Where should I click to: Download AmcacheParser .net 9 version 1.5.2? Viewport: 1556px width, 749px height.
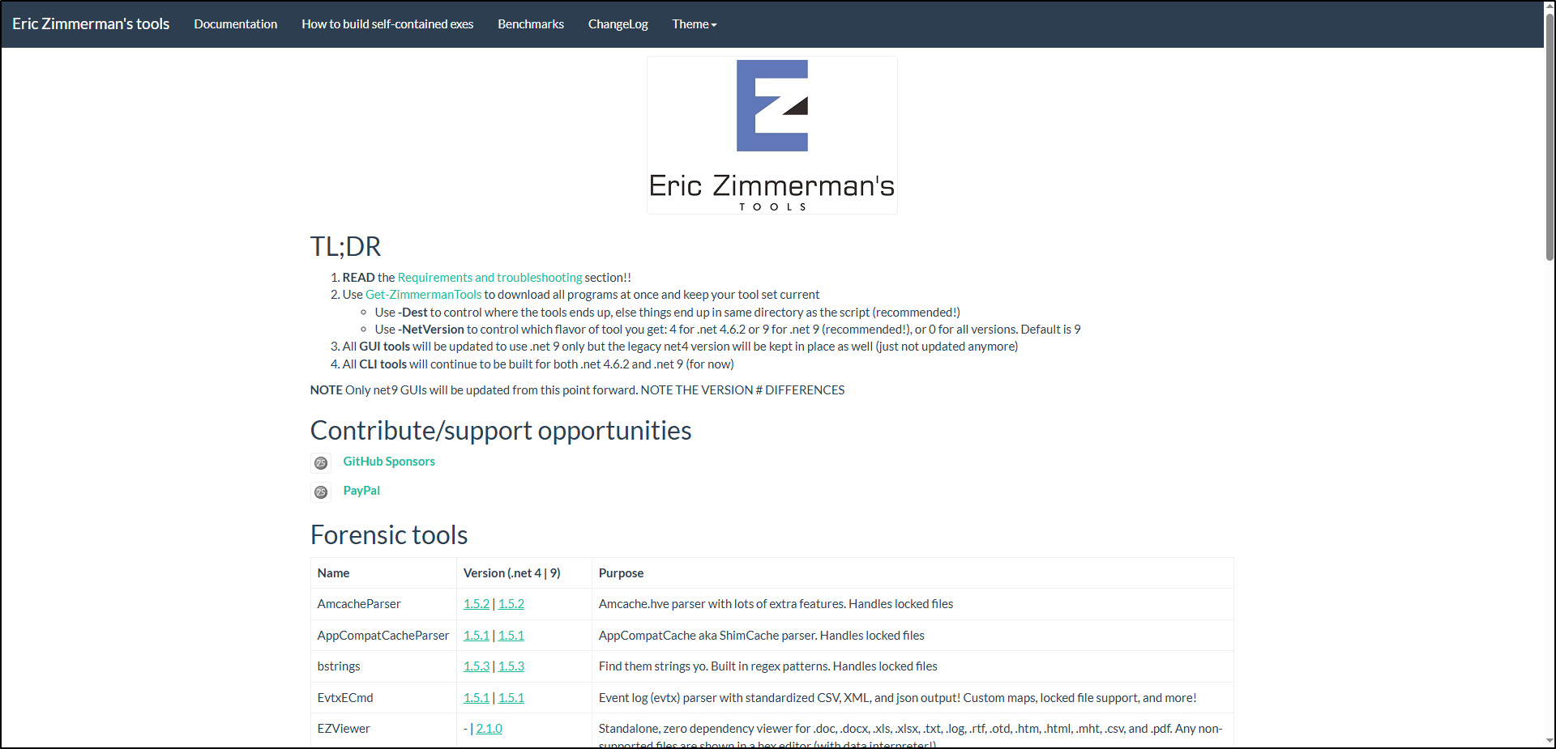[511, 604]
